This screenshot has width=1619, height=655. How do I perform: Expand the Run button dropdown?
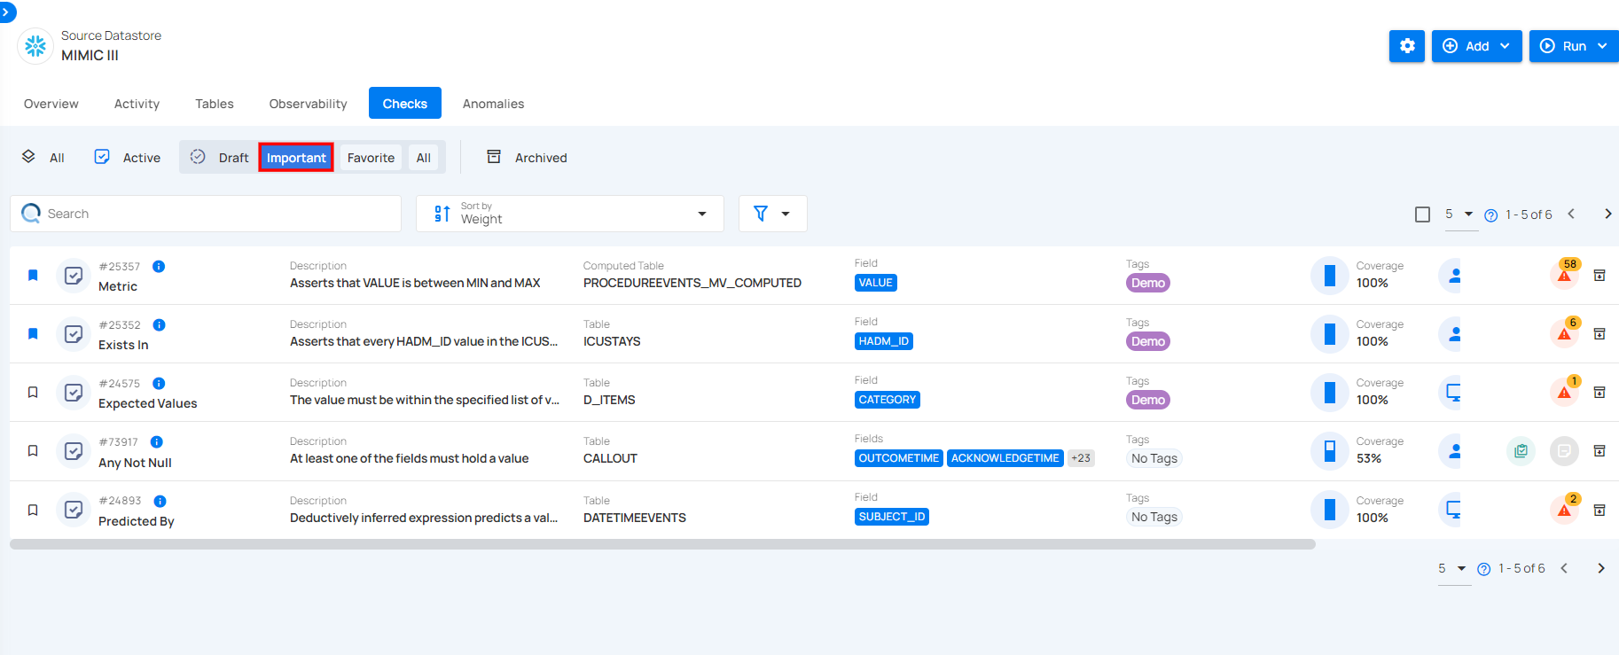click(x=1602, y=46)
